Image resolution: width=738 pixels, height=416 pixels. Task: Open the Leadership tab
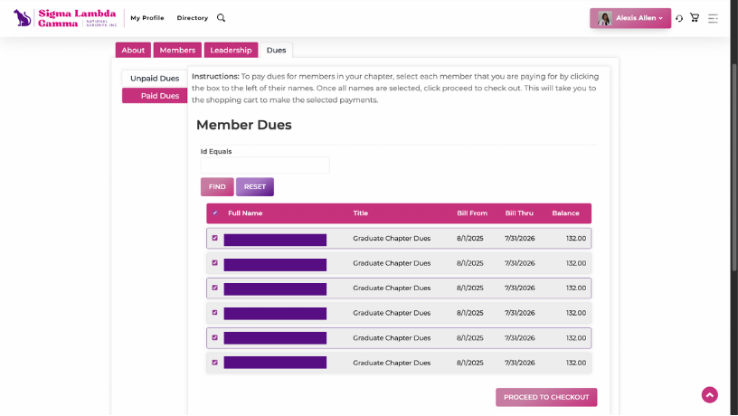[x=231, y=51]
